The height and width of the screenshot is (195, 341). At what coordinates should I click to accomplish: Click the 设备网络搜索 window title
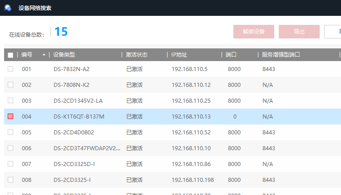point(35,8)
